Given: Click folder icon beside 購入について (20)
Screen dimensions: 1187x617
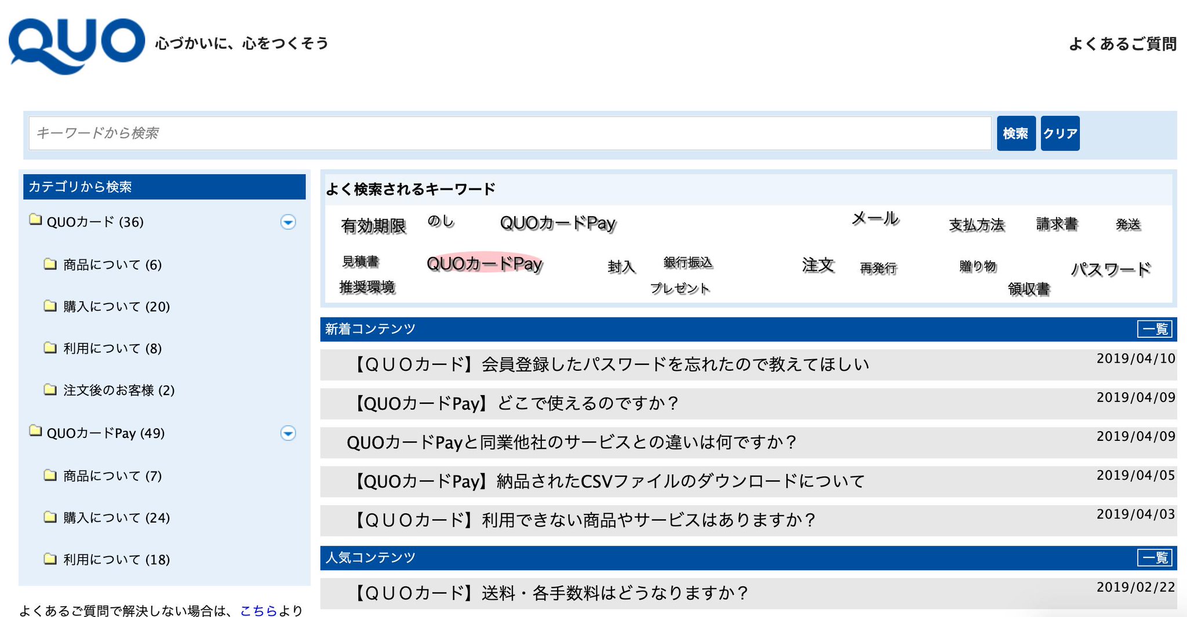Looking at the screenshot, I should coord(50,306).
